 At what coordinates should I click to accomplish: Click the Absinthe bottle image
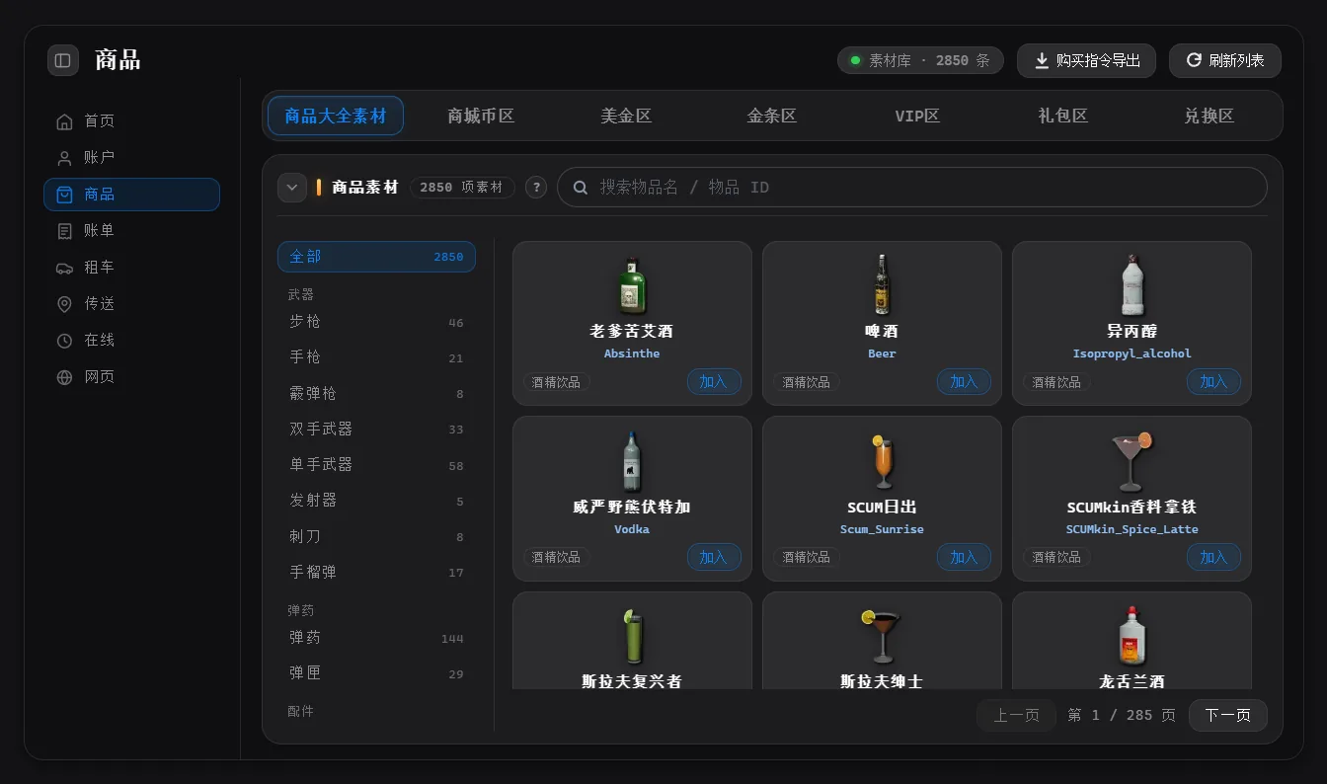[x=632, y=286]
